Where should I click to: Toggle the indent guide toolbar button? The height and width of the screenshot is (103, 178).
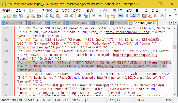pyautogui.click(x=133, y=16)
